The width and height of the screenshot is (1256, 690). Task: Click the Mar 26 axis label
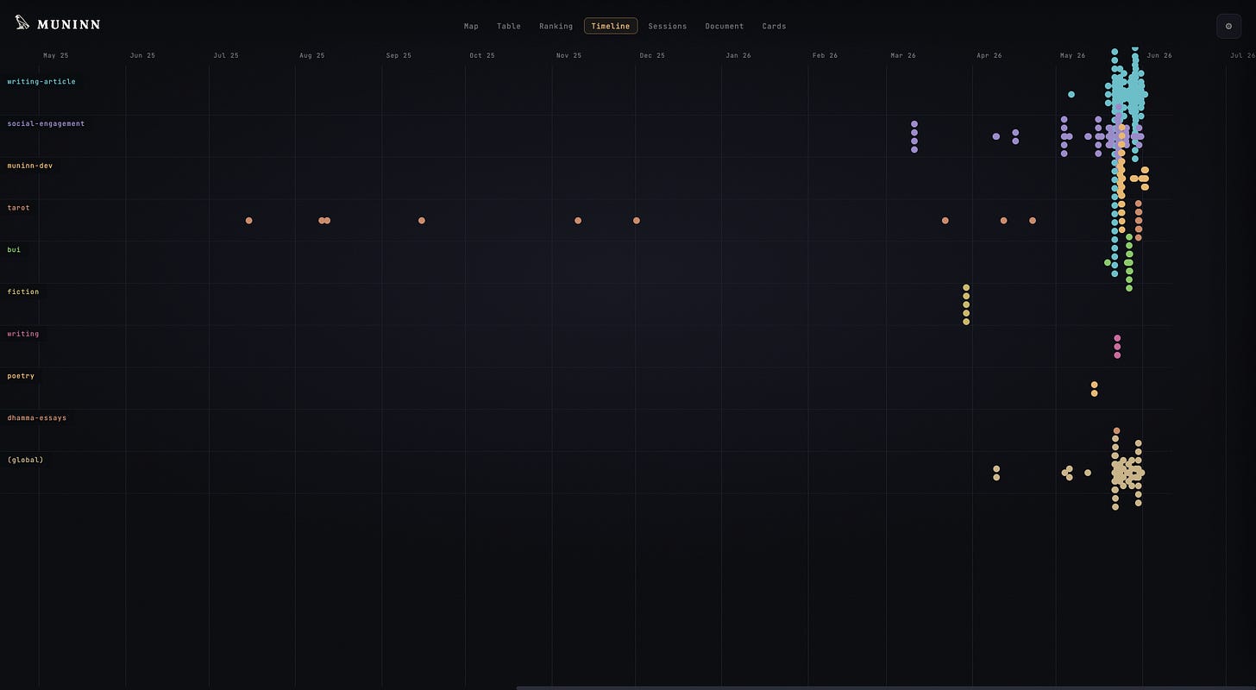pos(903,55)
